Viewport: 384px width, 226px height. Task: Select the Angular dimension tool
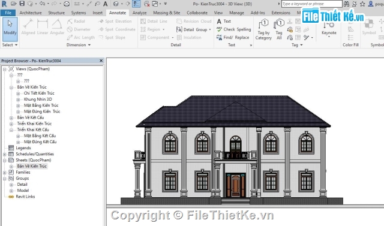(x=57, y=27)
